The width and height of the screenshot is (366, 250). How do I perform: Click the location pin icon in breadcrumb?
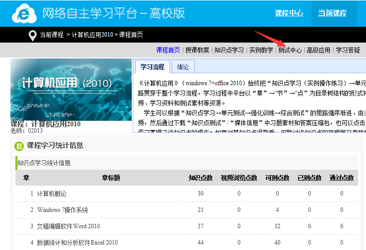click(33, 36)
